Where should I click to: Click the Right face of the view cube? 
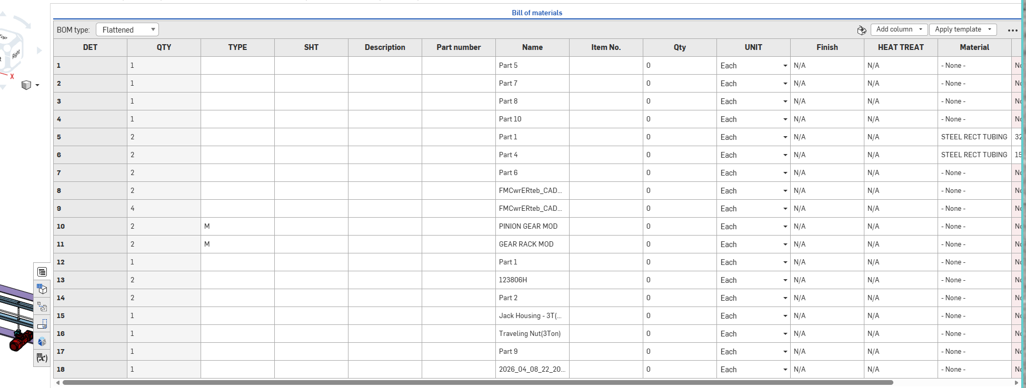click(17, 54)
